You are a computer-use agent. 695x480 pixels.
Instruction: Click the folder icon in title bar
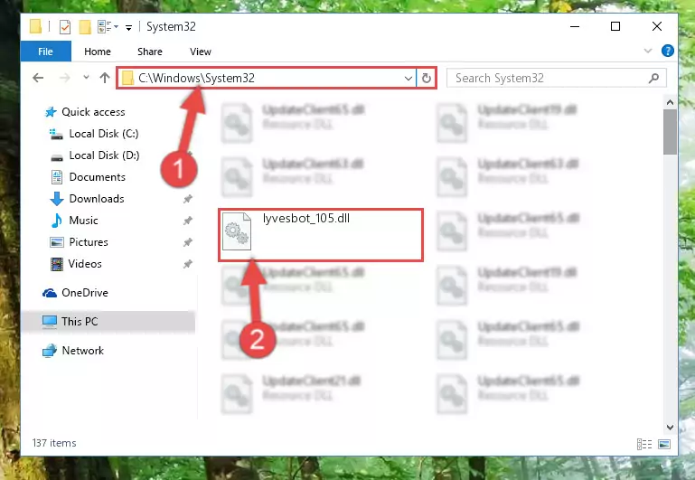(x=36, y=26)
